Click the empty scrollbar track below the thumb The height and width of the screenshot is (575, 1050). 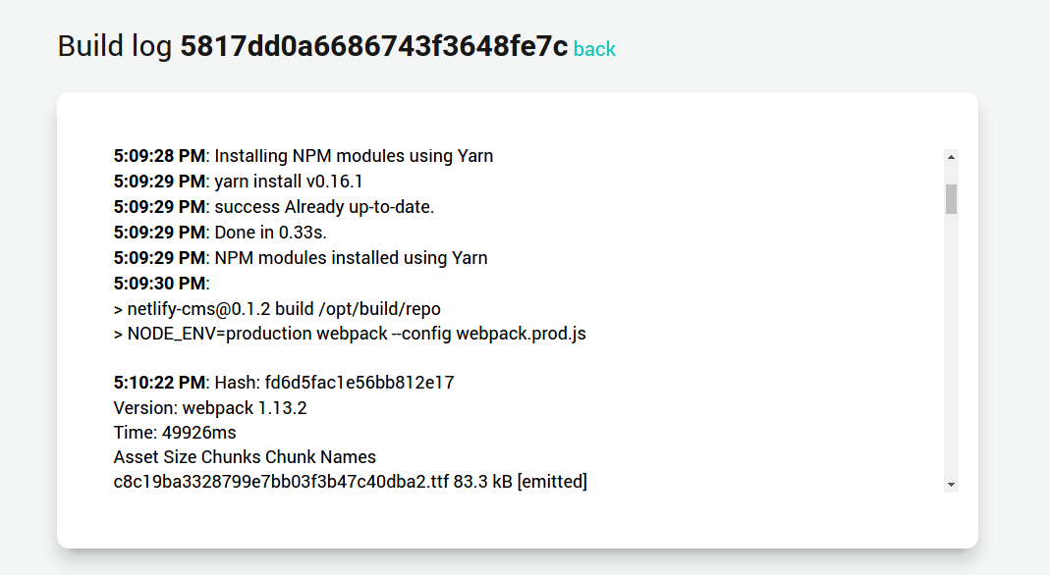pyautogui.click(x=951, y=343)
